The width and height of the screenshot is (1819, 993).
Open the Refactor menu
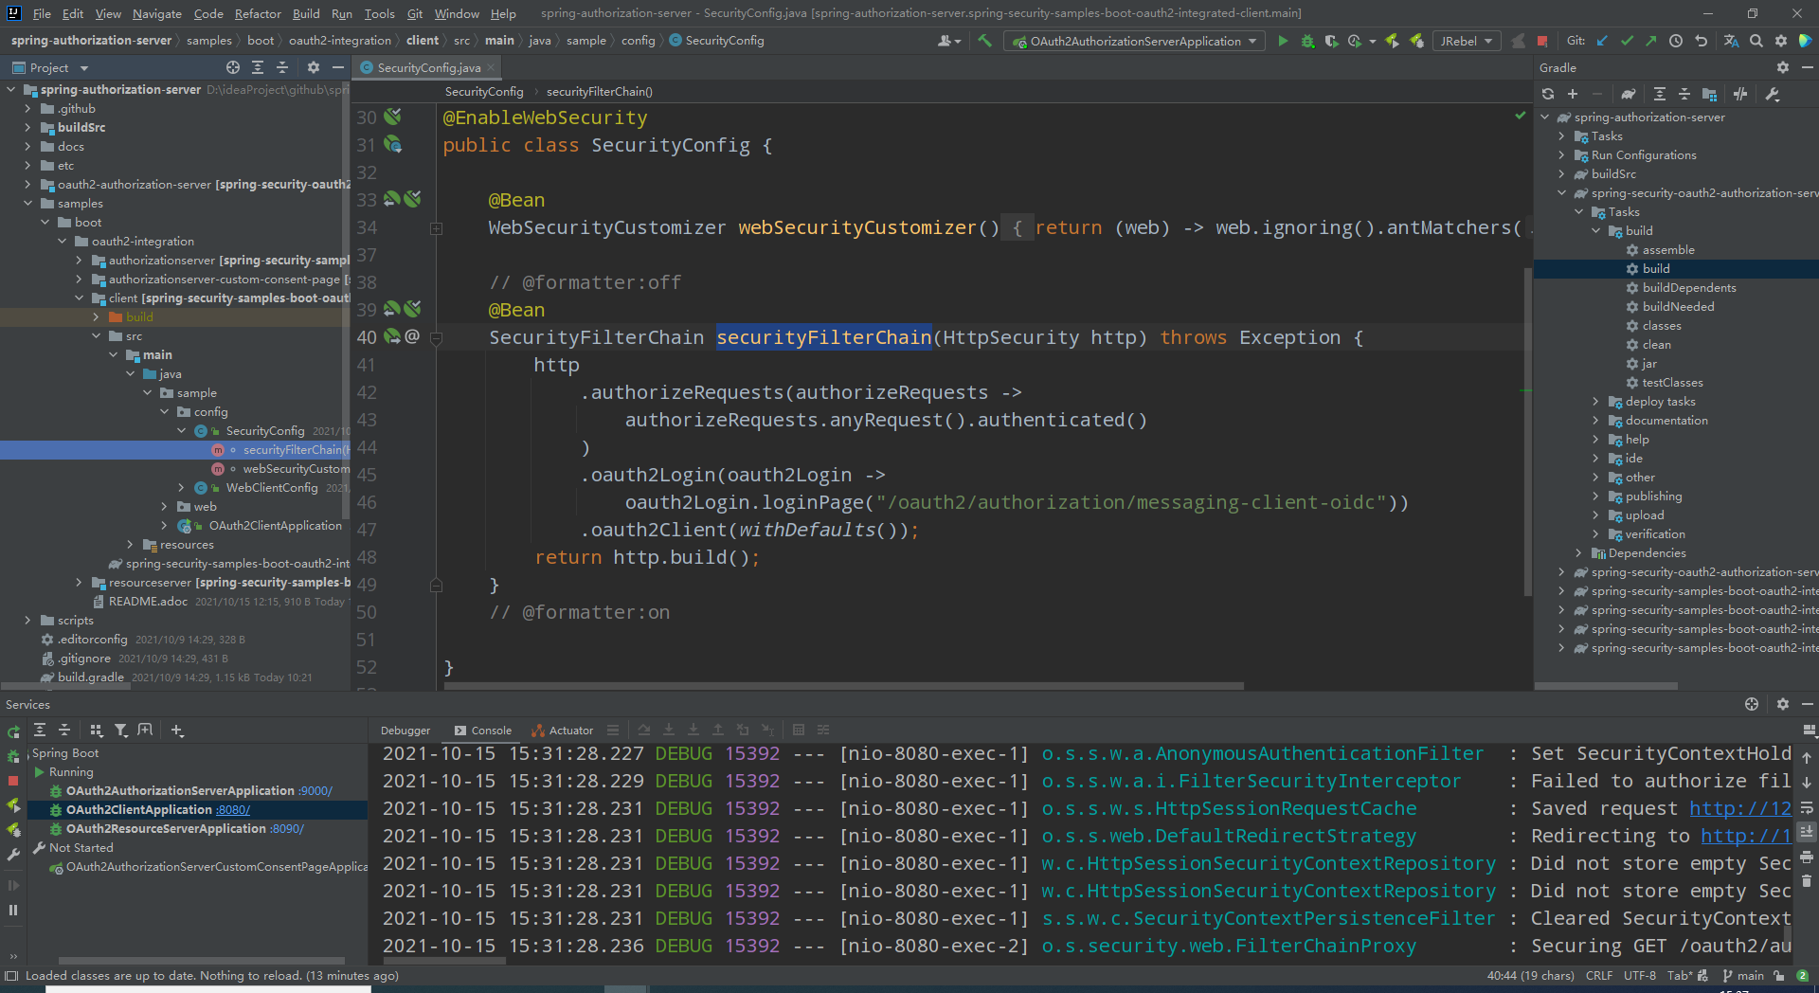click(x=258, y=13)
